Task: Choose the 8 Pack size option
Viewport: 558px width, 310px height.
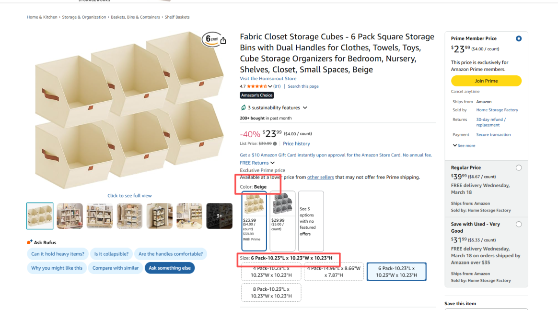Action: [x=271, y=292]
